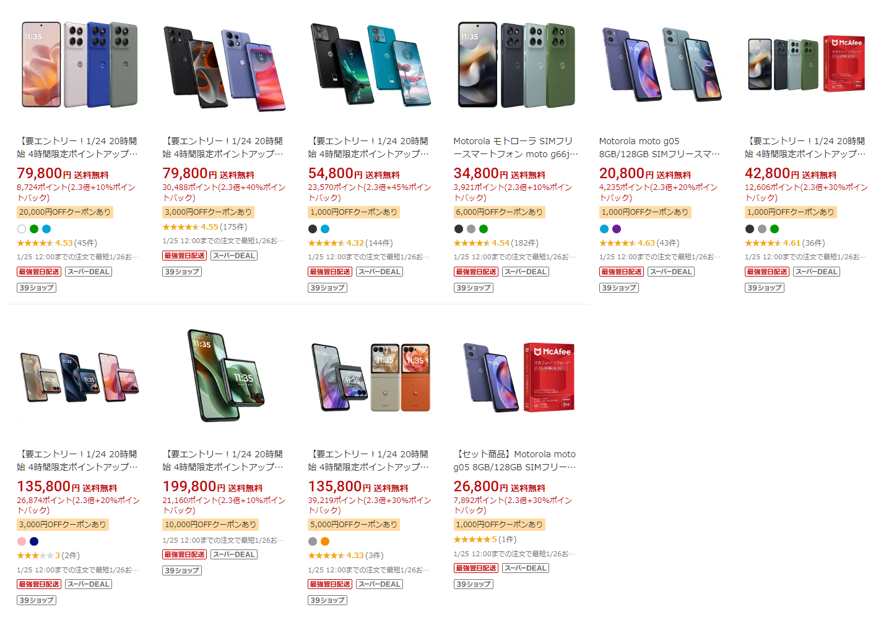Open Motorola モトローラ moto g66j product title
This screenshot has width=881, height=620.
515,147
